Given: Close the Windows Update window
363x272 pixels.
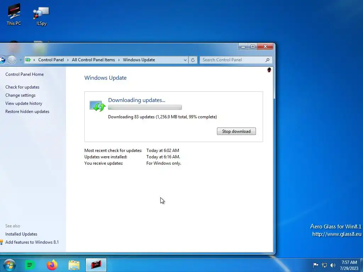Looking at the screenshot, I should pos(265,46).
